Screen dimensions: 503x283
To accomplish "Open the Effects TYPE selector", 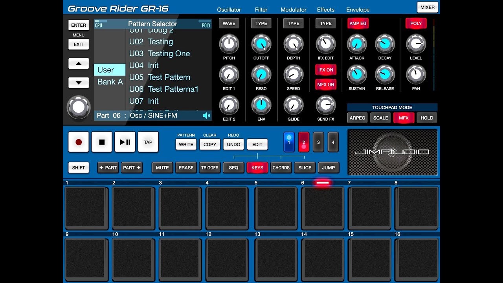I will (326, 23).
